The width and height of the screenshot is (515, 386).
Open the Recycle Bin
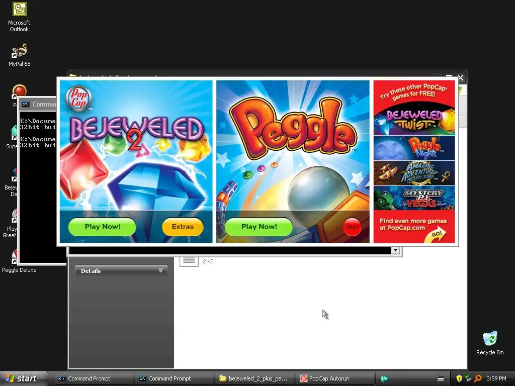(x=490, y=343)
